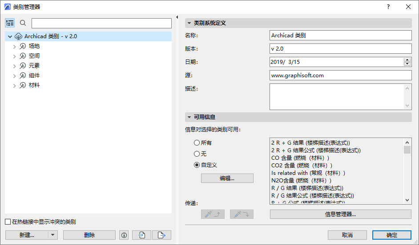This screenshot has width=419, height=245.
Task: Close the 类别管理器 dialog
Action: click(x=408, y=7)
